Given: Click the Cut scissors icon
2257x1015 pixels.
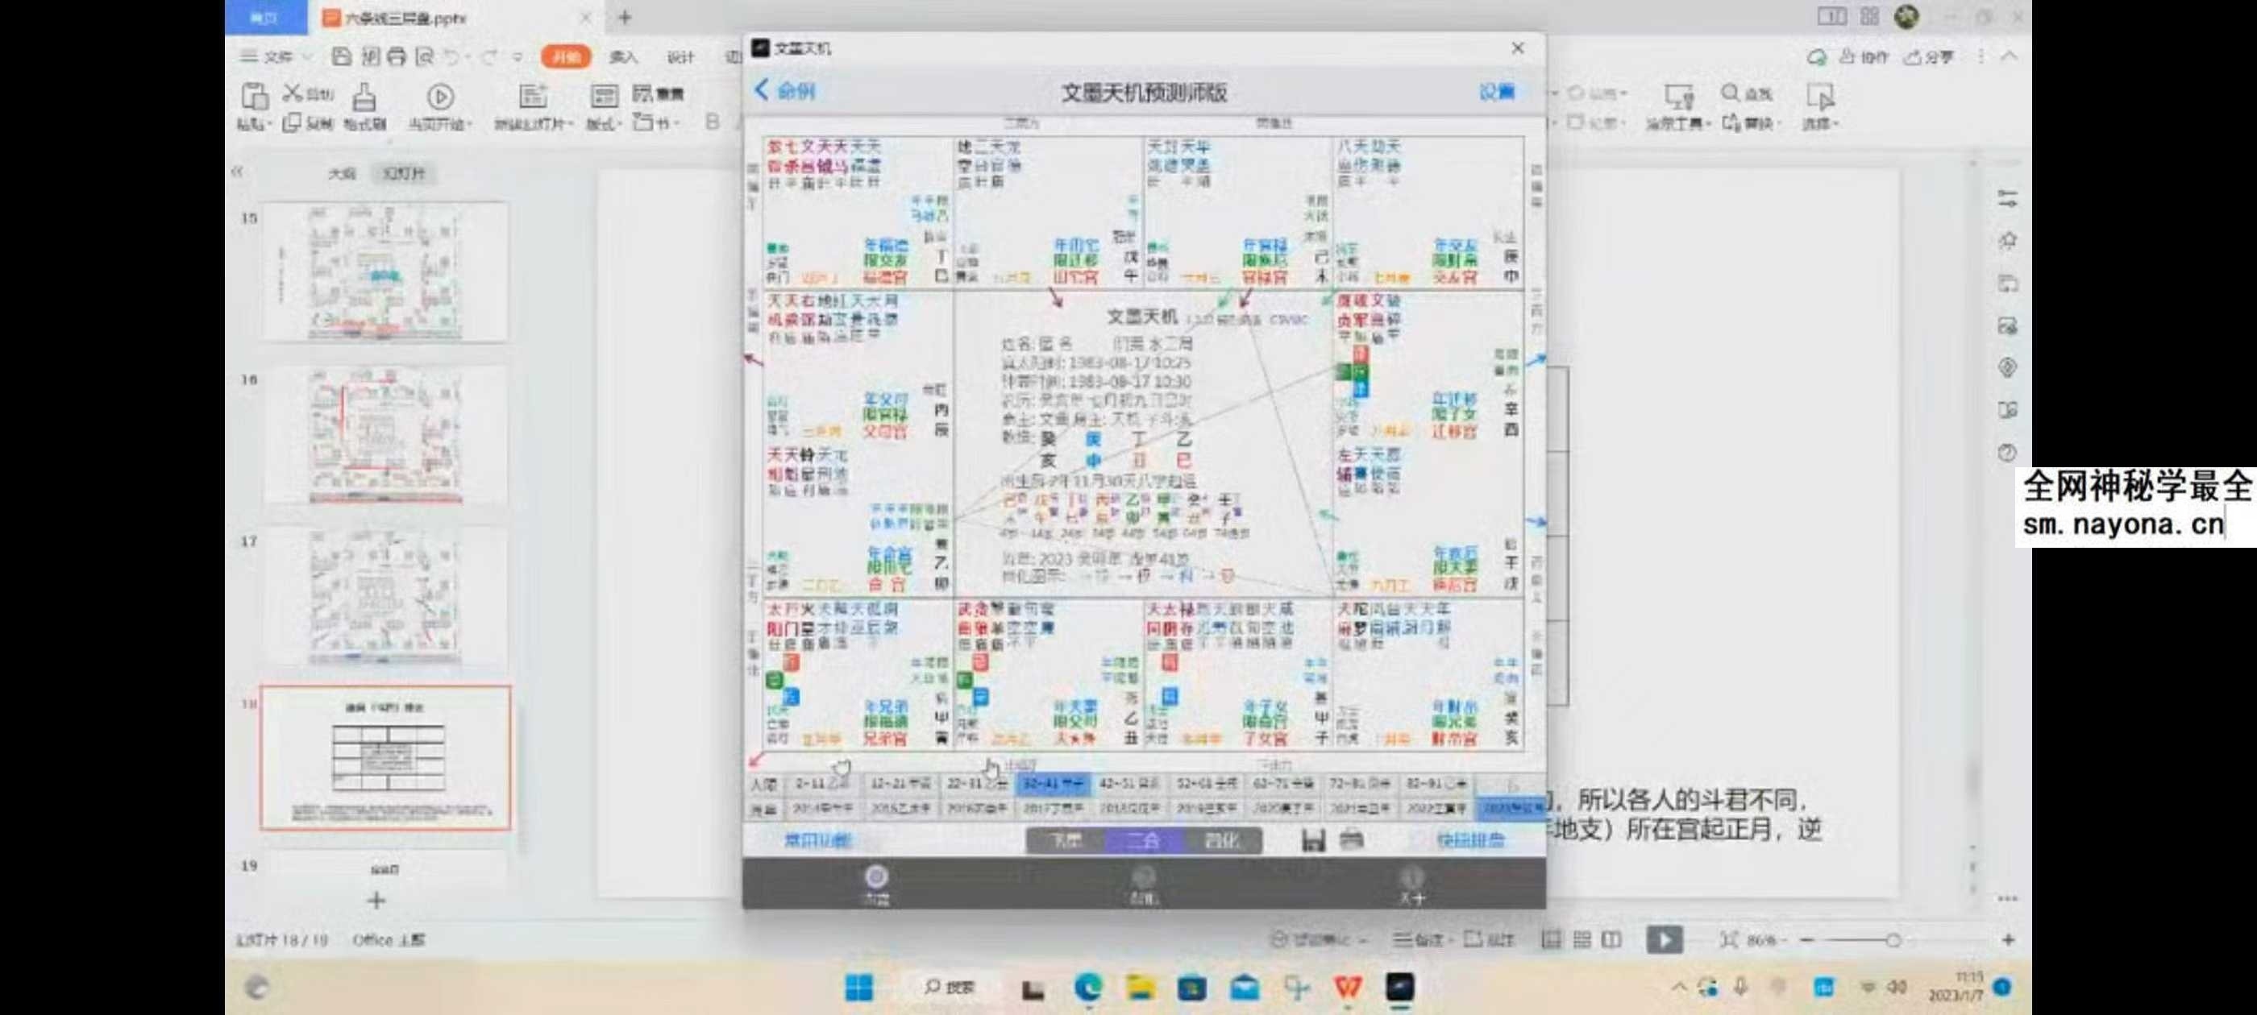Looking at the screenshot, I should 293,92.
